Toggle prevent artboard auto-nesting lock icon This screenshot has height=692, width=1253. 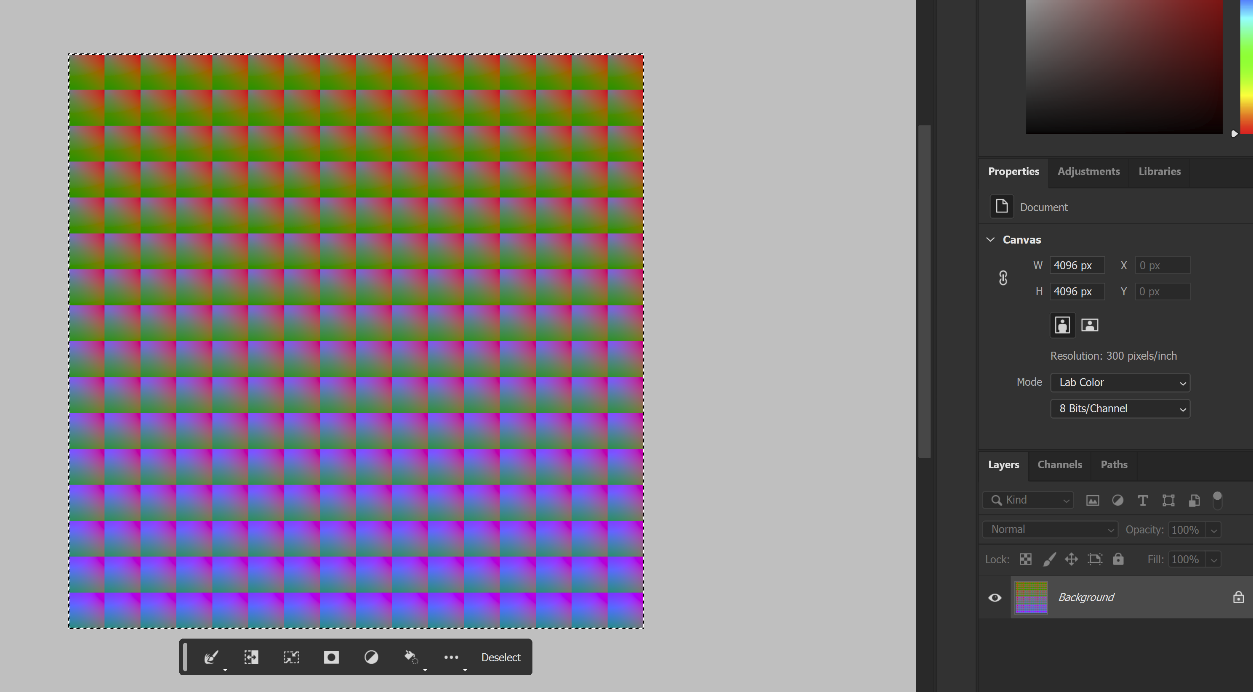pyautogui.click(x=1094, y=559)
